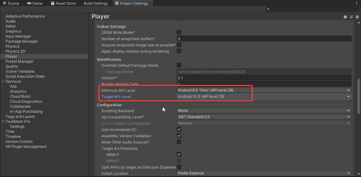Disable the ARMv7 target architecture
This screenshot has height=177, width=361.
click(x=179, y=154)
